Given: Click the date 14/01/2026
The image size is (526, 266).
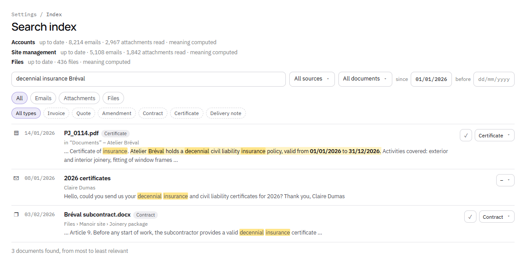Looking at the screenshot, I should point(39,133).
